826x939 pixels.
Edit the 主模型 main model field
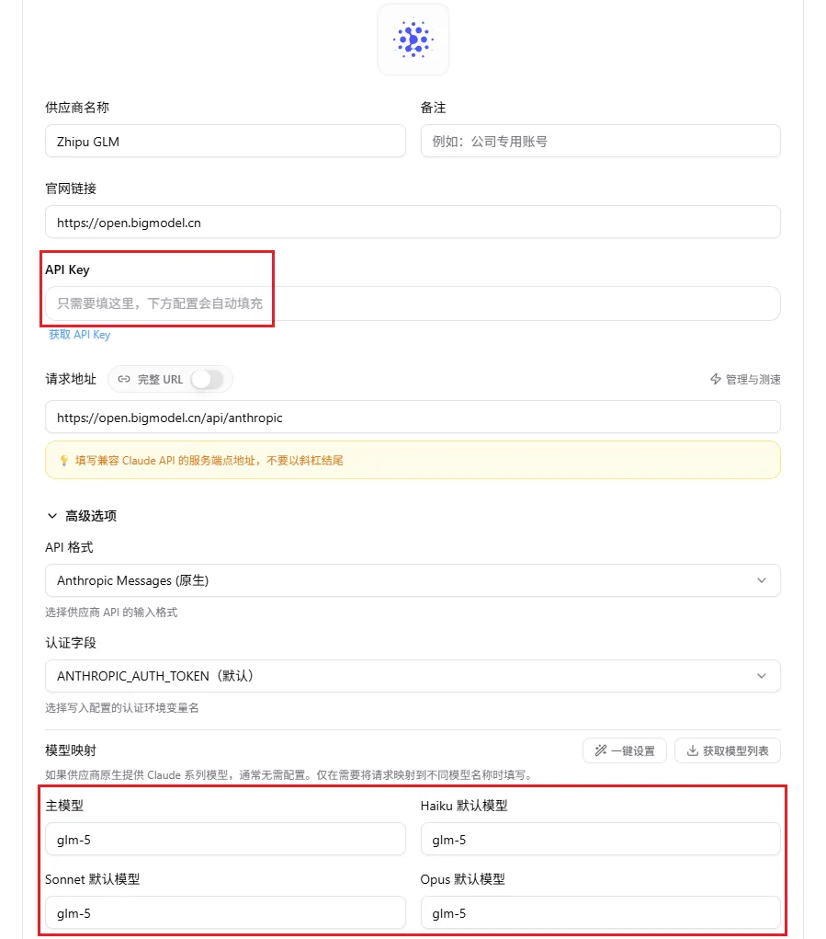coord(225,840)
